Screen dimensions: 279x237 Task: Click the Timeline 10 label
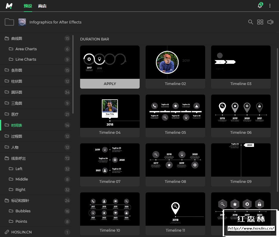coord(110,230)
